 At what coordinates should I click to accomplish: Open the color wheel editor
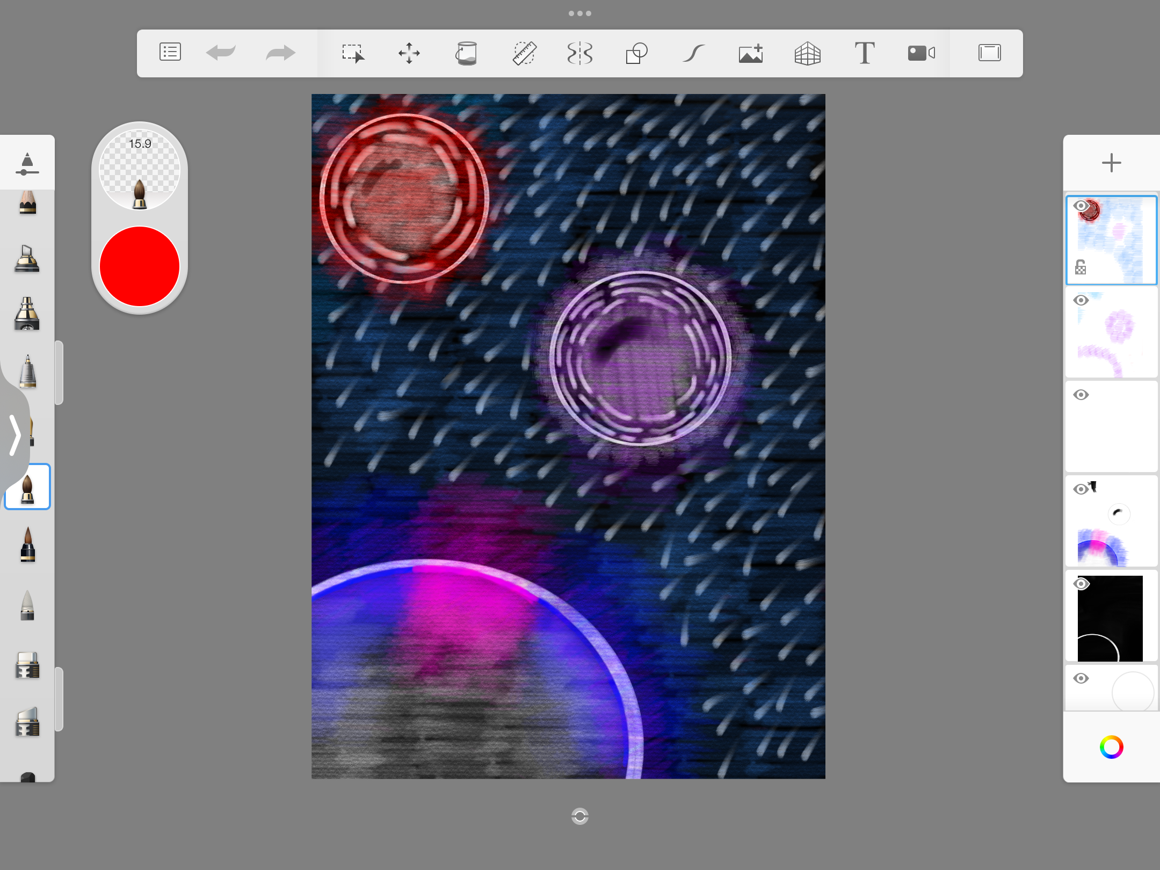point(1111,747)
